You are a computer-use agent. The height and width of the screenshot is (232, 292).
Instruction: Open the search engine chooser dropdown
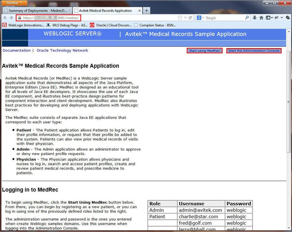[x=201, y=18]
